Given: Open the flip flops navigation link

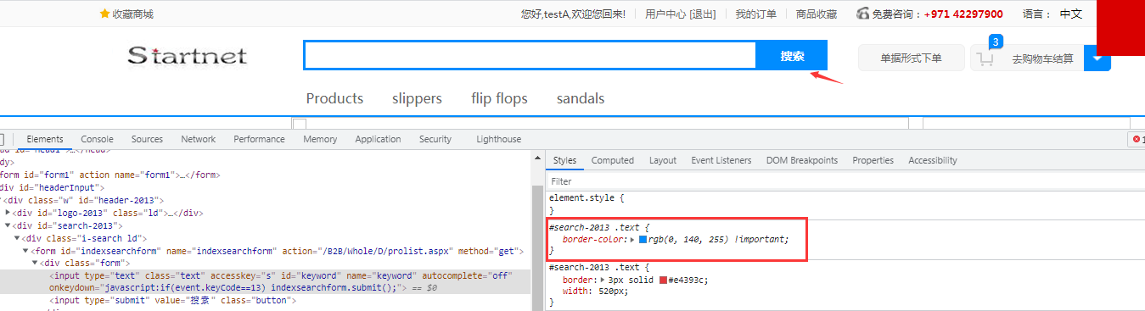Looking at the screenshot, I should pos(499,98).
